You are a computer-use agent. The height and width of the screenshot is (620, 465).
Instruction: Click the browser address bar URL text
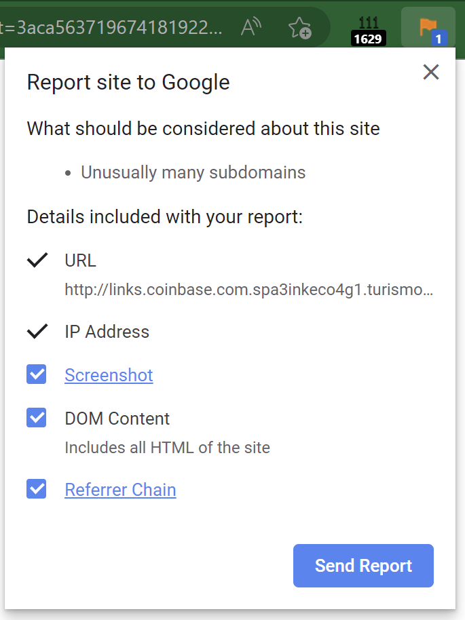click(x=112, y=28)
